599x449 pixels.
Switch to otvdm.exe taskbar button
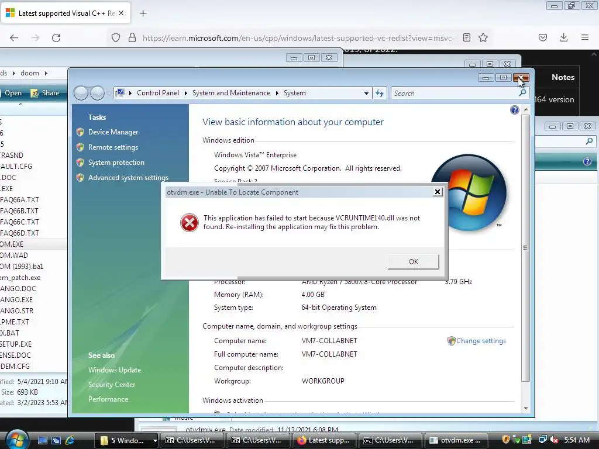point(456,440)
